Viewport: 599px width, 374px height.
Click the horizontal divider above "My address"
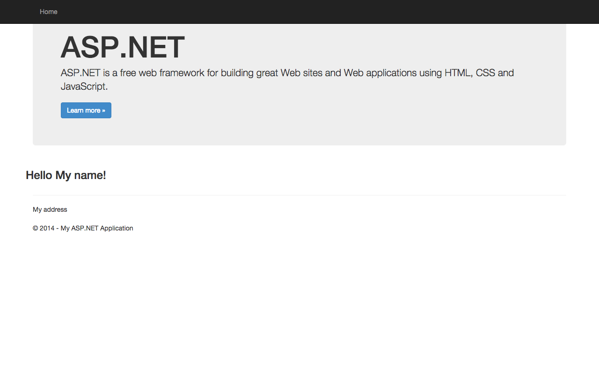(x=299, y=195)
